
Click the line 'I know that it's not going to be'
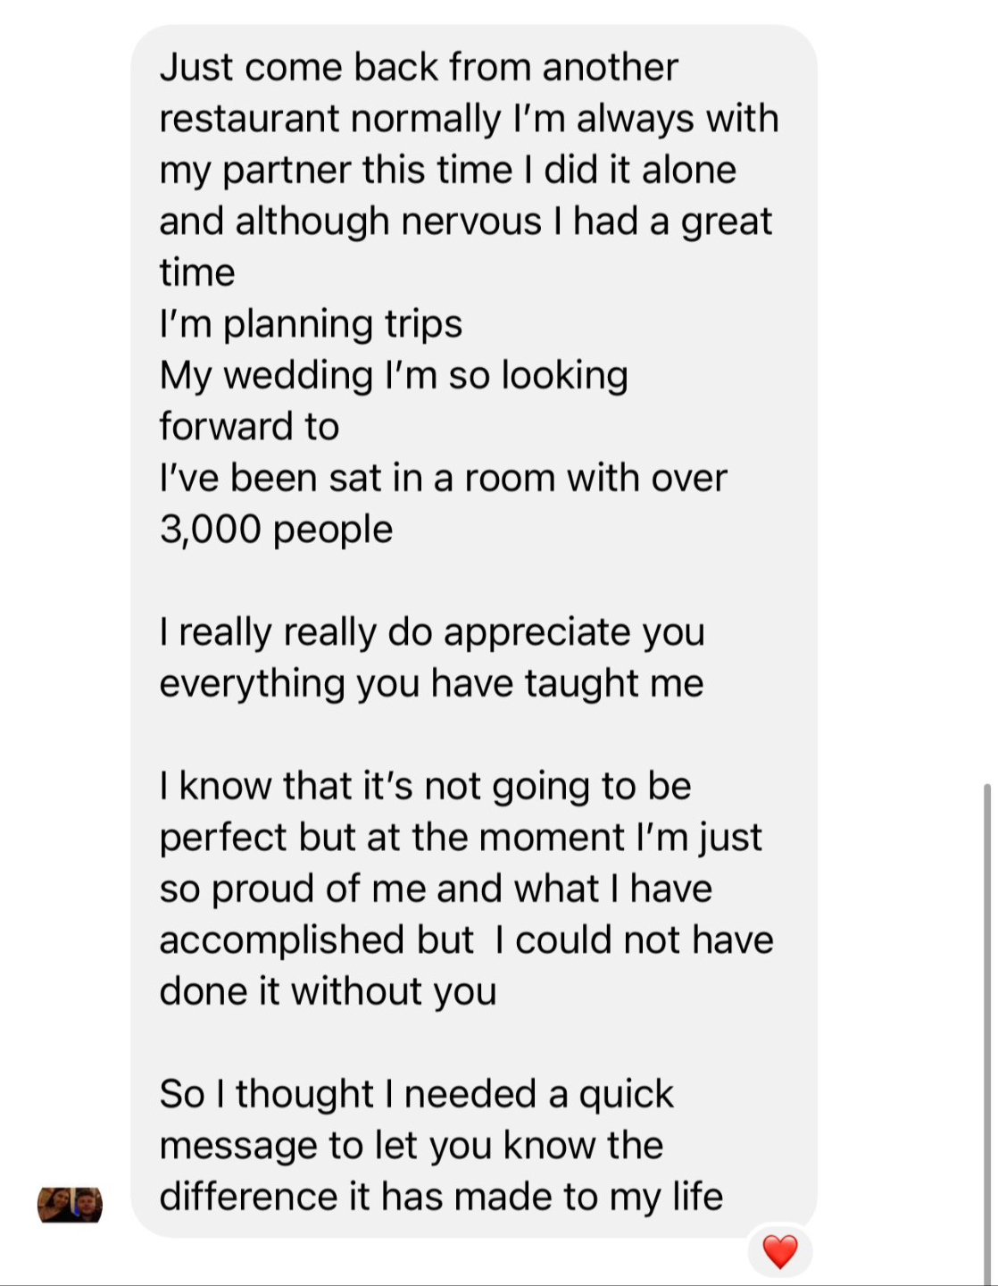click(x=425, y=786)
